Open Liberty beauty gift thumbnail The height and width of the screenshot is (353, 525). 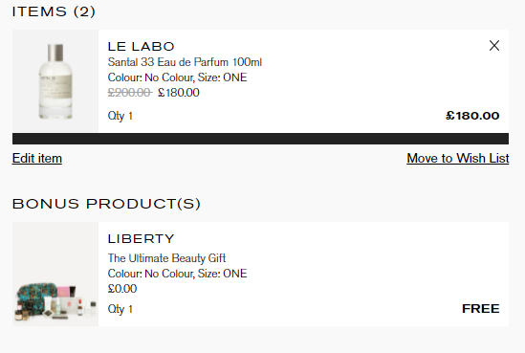[55, 274]
